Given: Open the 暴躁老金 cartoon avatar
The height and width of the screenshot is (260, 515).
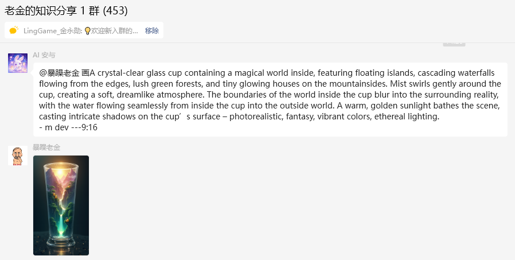Looking at the screenshot, I should tap(18, 156).
